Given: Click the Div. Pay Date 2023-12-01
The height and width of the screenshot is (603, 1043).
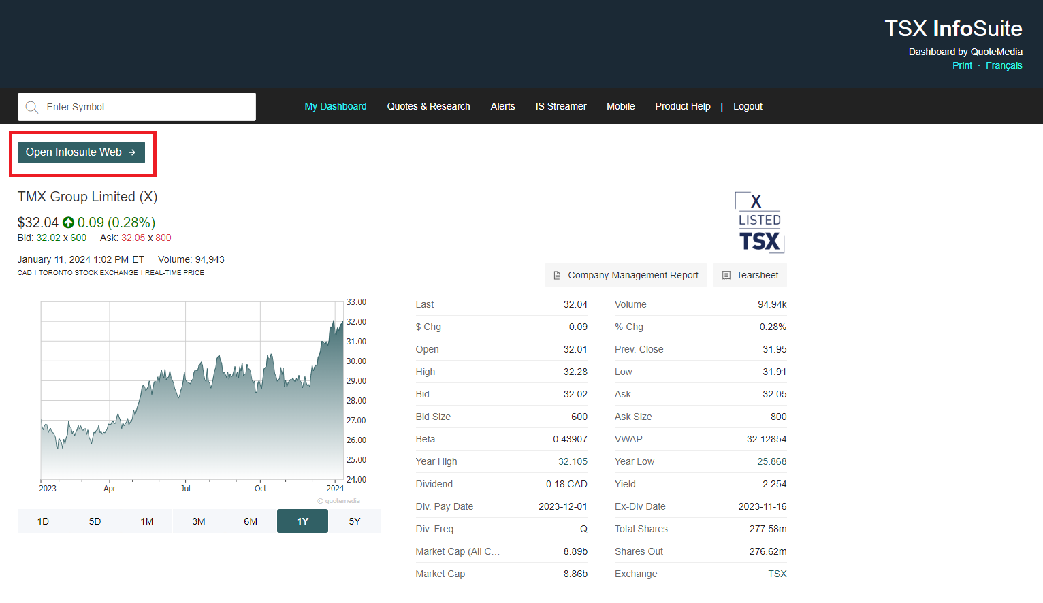Looking at the screenshot, I should pos(563,506).
